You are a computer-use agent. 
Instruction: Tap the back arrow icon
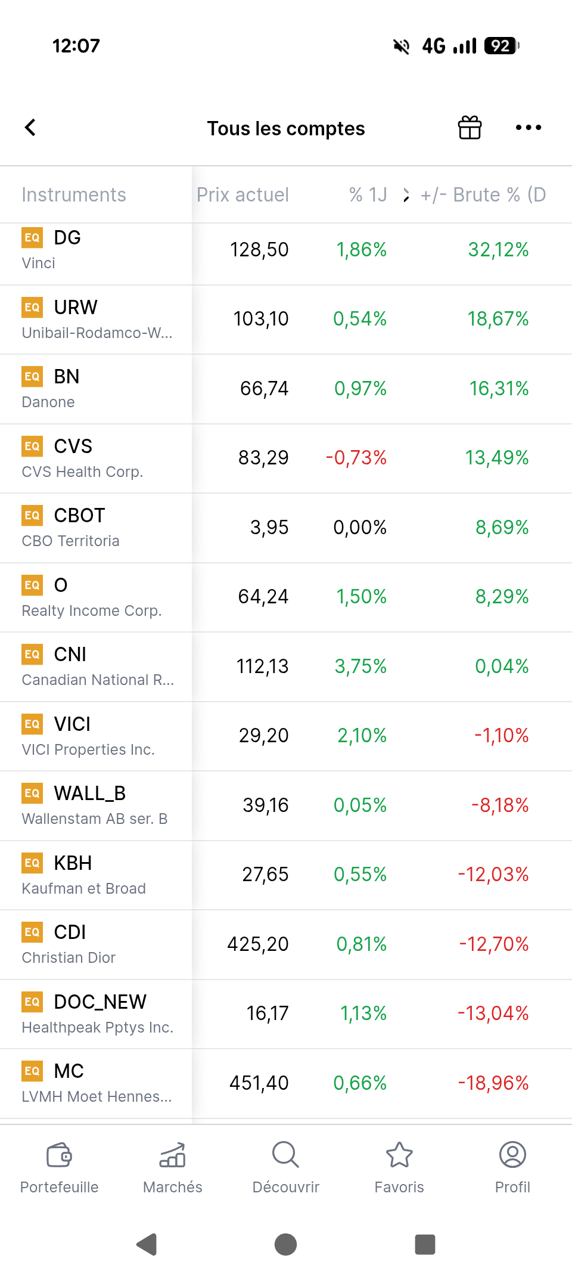coord(30,128)
